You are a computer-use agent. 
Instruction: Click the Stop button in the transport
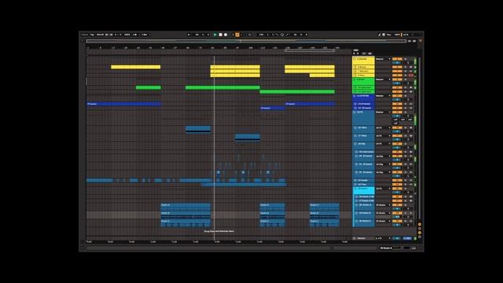[220, 35]
